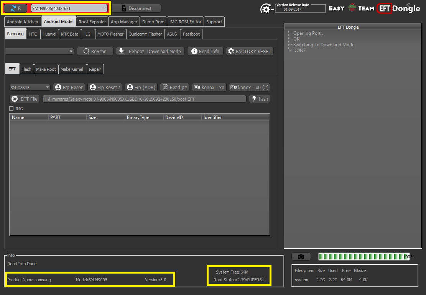Click the .EFT File browse button
The height and width of the screenshot is (295, 426).
point(25,99)
